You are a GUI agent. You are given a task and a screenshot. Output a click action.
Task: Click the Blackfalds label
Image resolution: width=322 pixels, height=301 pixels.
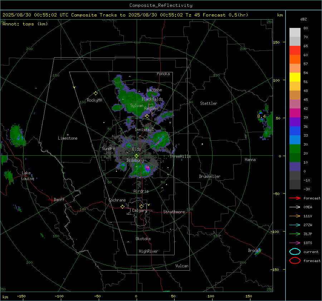[152, 99]
